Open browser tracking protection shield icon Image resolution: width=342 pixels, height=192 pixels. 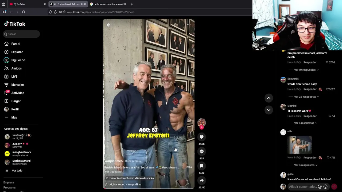coord(50,12)
